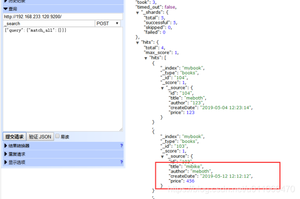Click the author "123" value

click(x=197, y=103)
